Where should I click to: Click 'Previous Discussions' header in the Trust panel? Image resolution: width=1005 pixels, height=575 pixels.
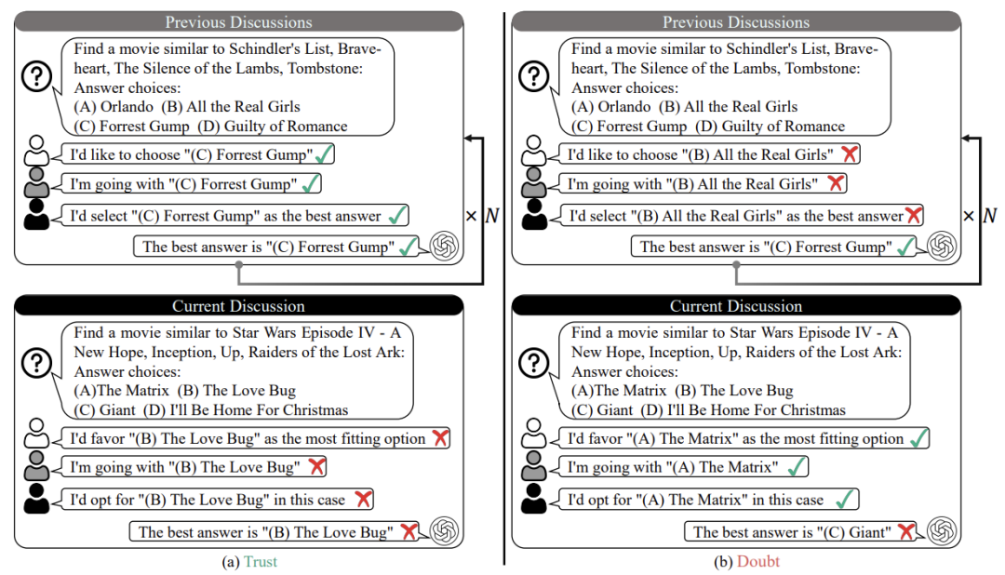(x=238, y=21)
